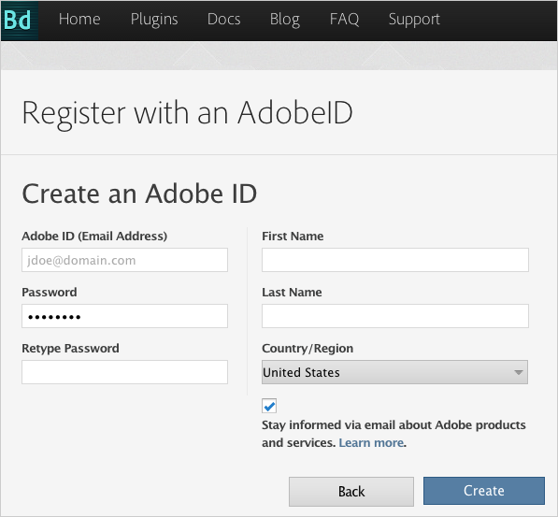This screenshot has width=558, height=517.
Task: Open the FAQ page
Action: (344, 20)
